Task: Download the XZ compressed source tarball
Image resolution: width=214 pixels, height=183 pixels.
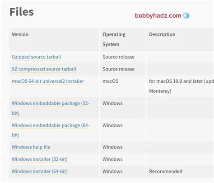Action: click(x=44, y=69)
